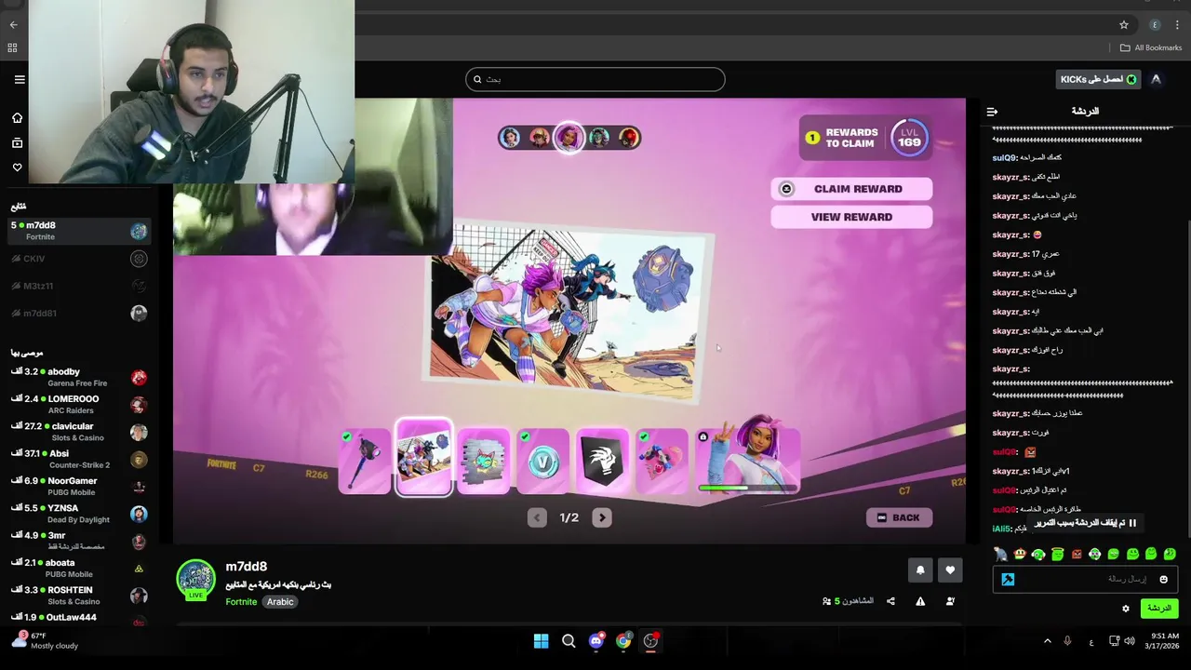Click the Chrome bookmark star icon
This screenshot has height=670, width=1191.
(1124, 25)
